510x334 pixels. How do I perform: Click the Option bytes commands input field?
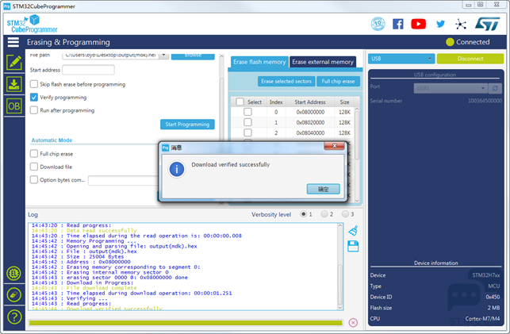(124, 181)
